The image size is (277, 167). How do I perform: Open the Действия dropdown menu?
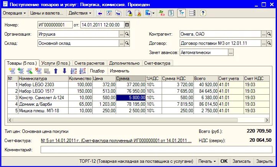80,13
